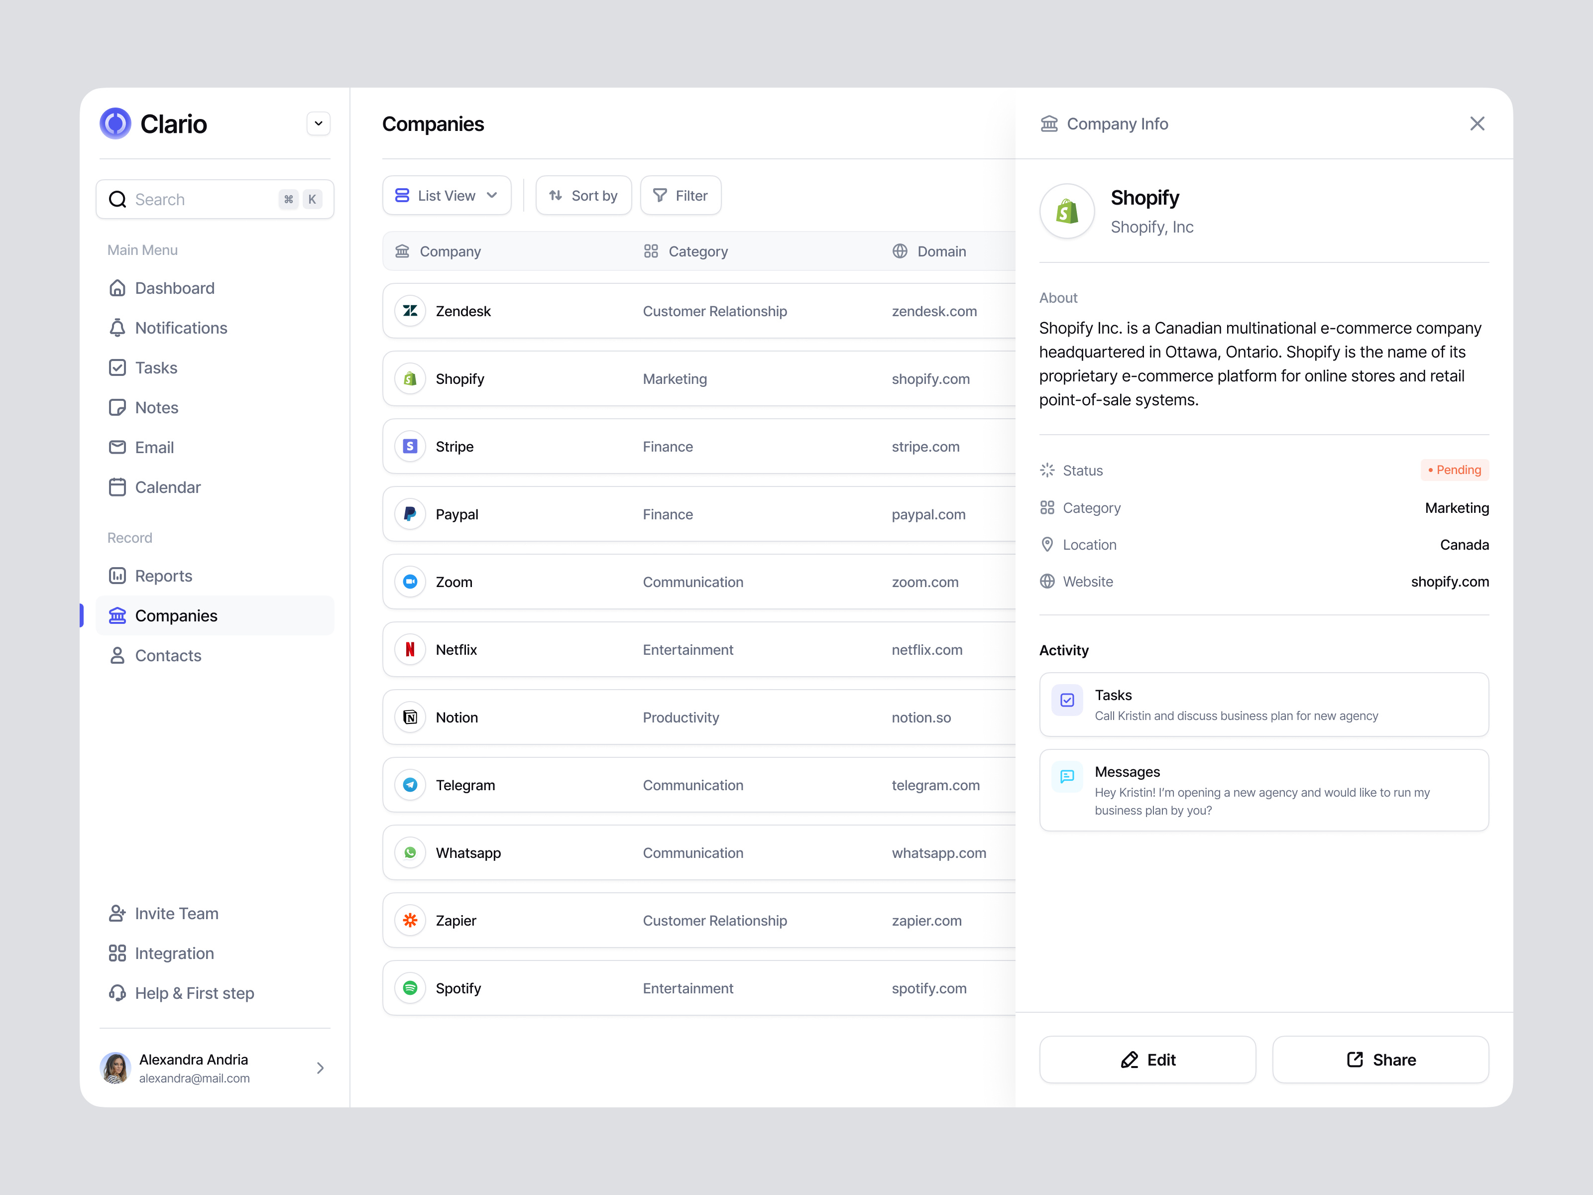This screenshot has width=1593, height=1195.
Task: Select the Zendesk company name
Action: tap(463, 311)
